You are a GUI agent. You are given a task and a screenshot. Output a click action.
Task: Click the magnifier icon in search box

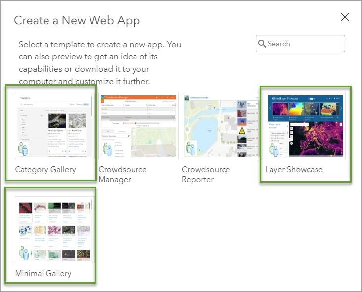(262, 44)
